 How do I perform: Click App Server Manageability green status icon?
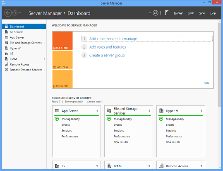[x=57, y=119]
